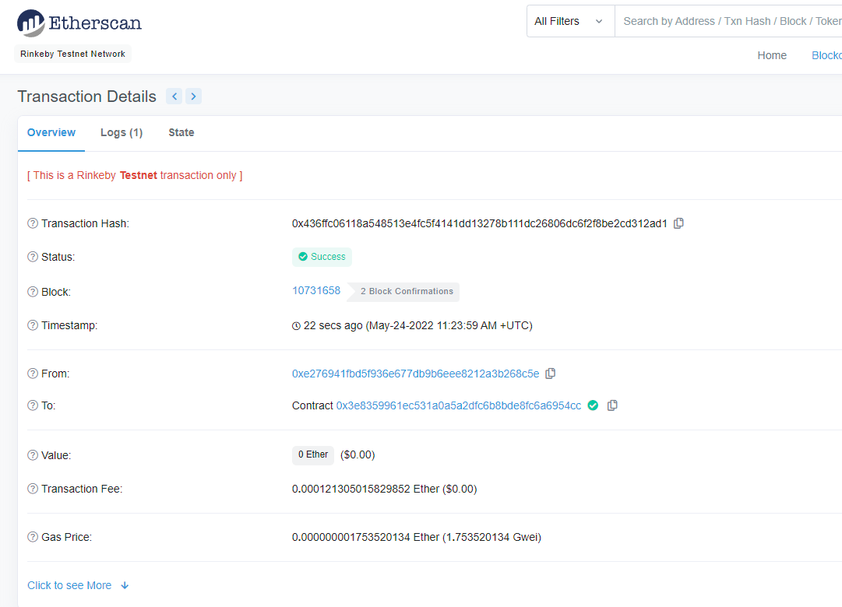The image size is (842, 607).
Task: Click help icon next to Timestamp
Action: point(33,325)
